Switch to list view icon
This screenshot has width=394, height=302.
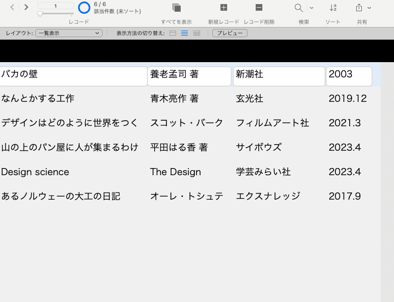pos(184,33)
